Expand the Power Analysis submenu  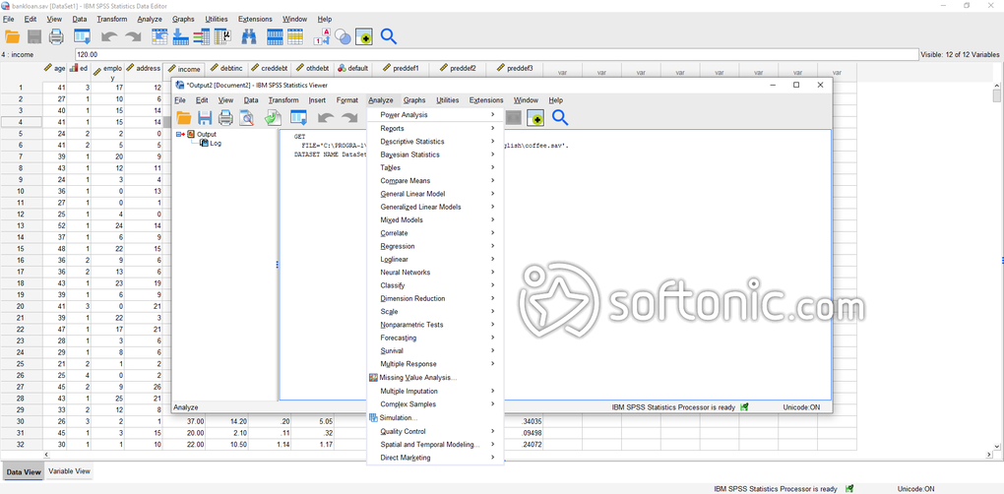tap(437, 115)
